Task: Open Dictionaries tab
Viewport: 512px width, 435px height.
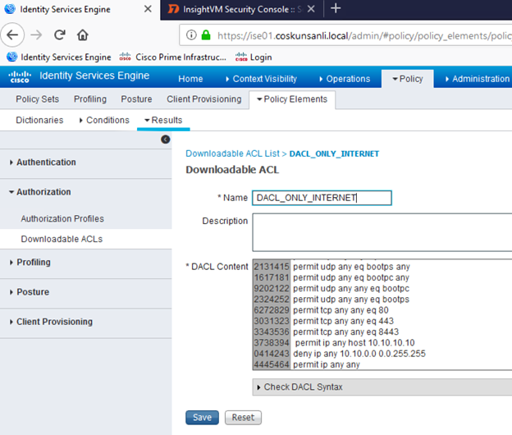Action: click(x=39, y=120)
